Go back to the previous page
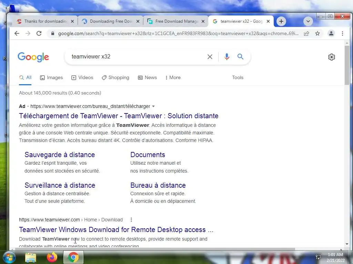The image size is (353, 264). 17,33
